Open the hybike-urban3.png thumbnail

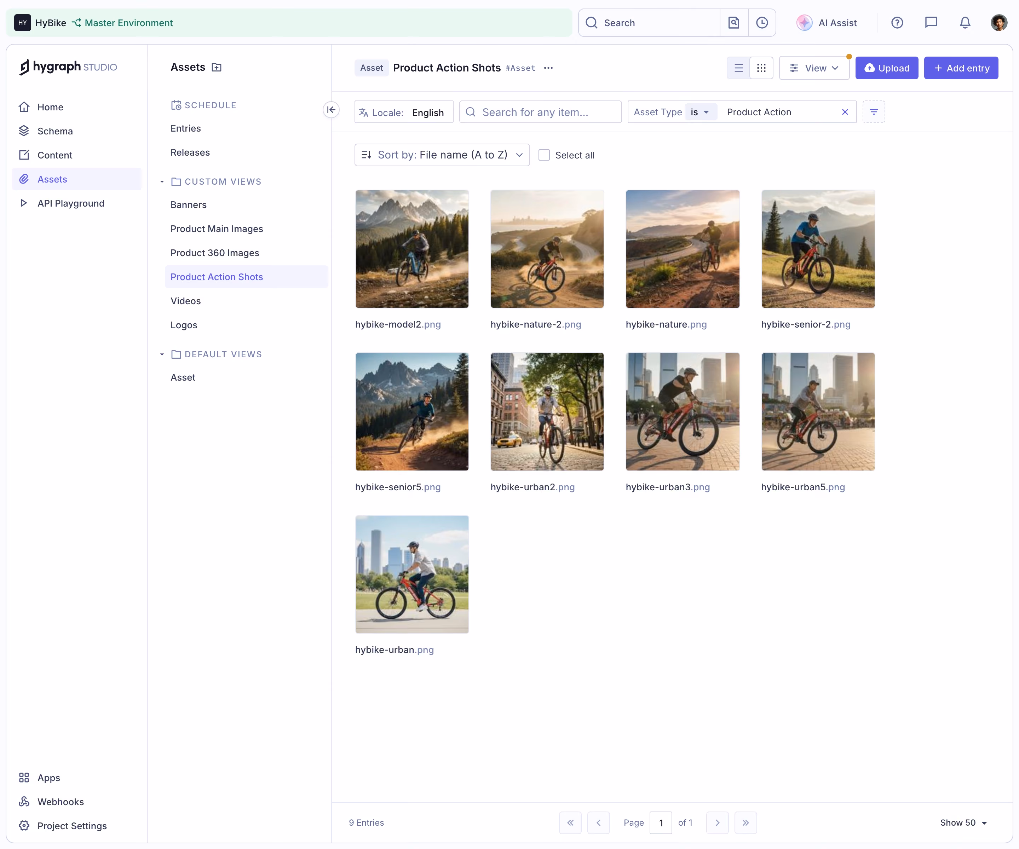coord(682,411)
